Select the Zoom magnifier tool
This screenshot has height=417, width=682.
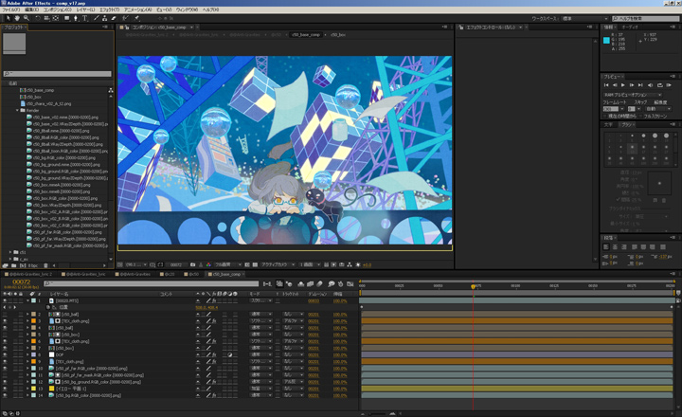coord(27,18)
